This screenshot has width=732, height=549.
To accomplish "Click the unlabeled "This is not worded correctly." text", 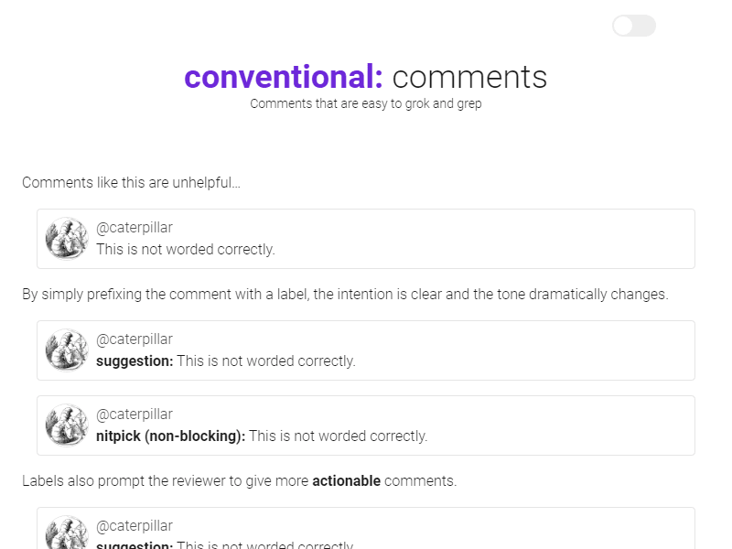I will tap(186, 250).
